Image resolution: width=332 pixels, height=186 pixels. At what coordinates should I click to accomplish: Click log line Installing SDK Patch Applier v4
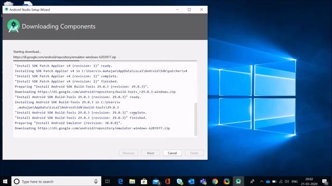(101, 71)
